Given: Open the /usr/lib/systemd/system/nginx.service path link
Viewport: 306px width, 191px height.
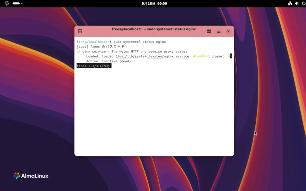Looking at the screenshot, I should (153, 56).
